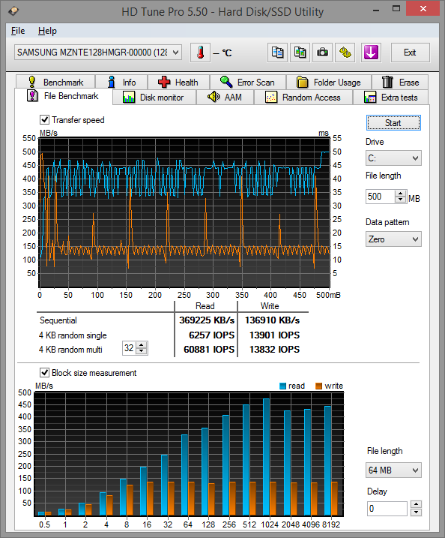Copy screenshot to clipboard icon
Screen dimensions: 445x538
(x=300, y=53)
